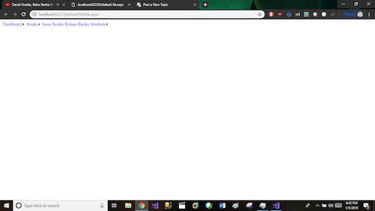375x211 pixels.
Task: Open the Paused profile button
Action: tap(354, 14)
